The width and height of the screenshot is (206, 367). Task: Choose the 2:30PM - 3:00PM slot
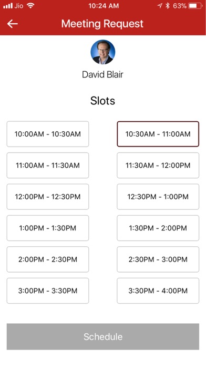point(158,259)
